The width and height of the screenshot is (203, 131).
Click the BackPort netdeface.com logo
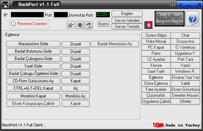(x=169, y=19)
